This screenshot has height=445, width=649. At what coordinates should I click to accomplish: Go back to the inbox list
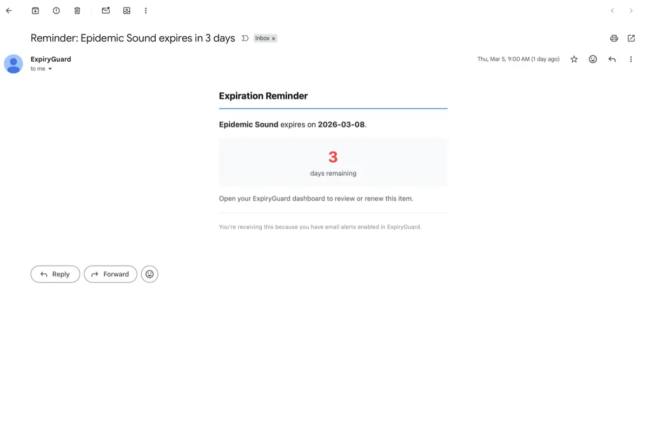pos(9,11)
